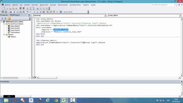Indent the selected code lines
The width and height of the screenshot is (183, 103).
(20, 8)
